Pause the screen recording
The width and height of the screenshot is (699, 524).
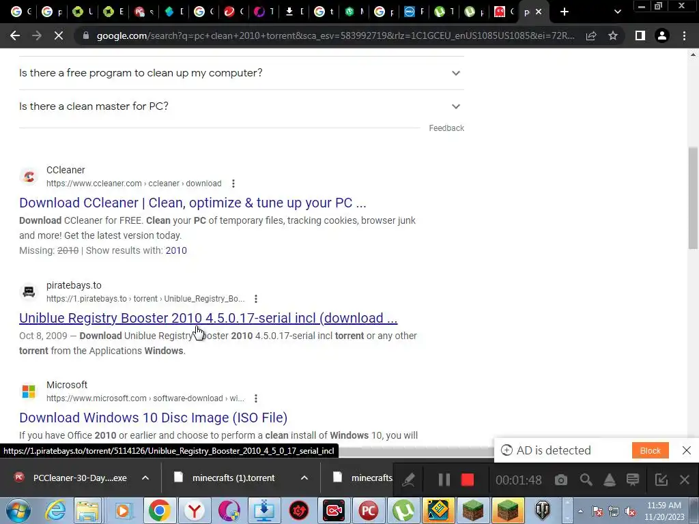[x=444, y=480]
